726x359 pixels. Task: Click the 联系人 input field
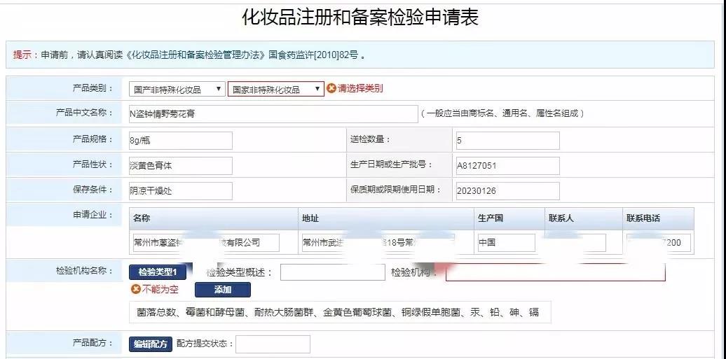tap(577, 242)
